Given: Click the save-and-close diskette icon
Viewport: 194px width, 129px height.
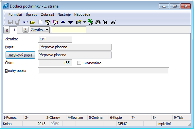Looking at the screenshot, I should pos(18,22).
